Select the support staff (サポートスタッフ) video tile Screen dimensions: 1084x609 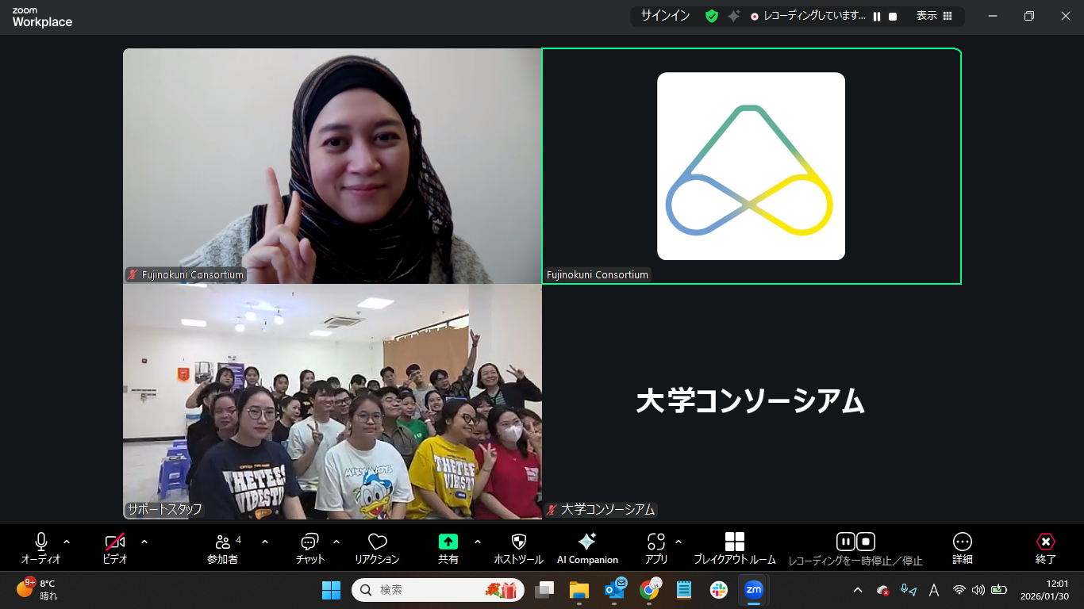tap(332, 402)
